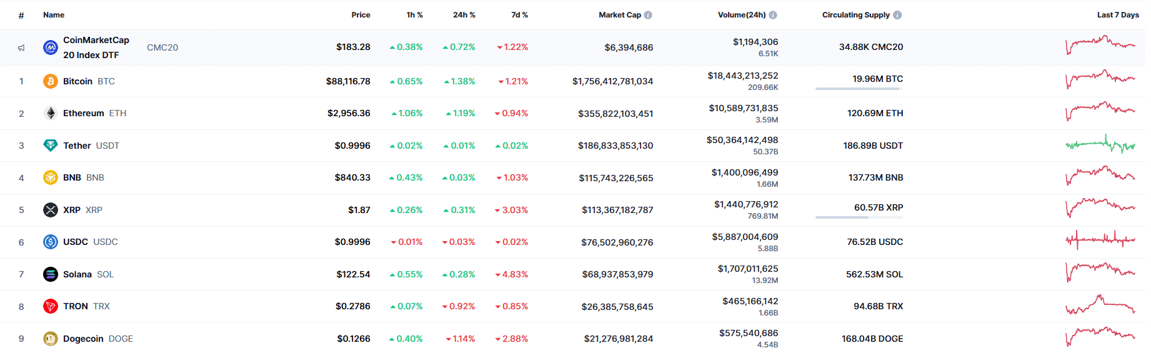Image resolution: width=1151 pixels, height=353 pixels.
Task: Open Tether green 7-day sparkline chart
Action: tap(1100, 145)
